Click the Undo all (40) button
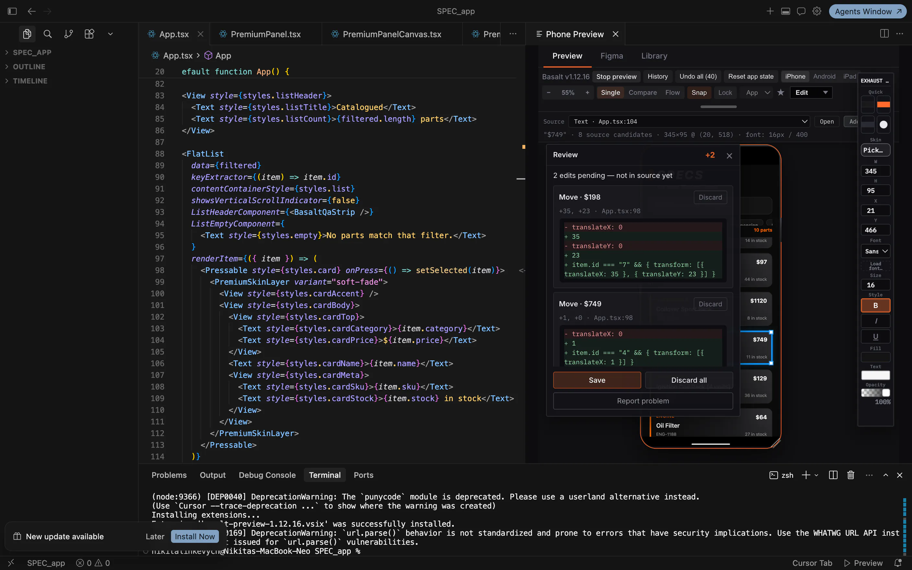Screen dimensions: 912x570 click(698, 77)
